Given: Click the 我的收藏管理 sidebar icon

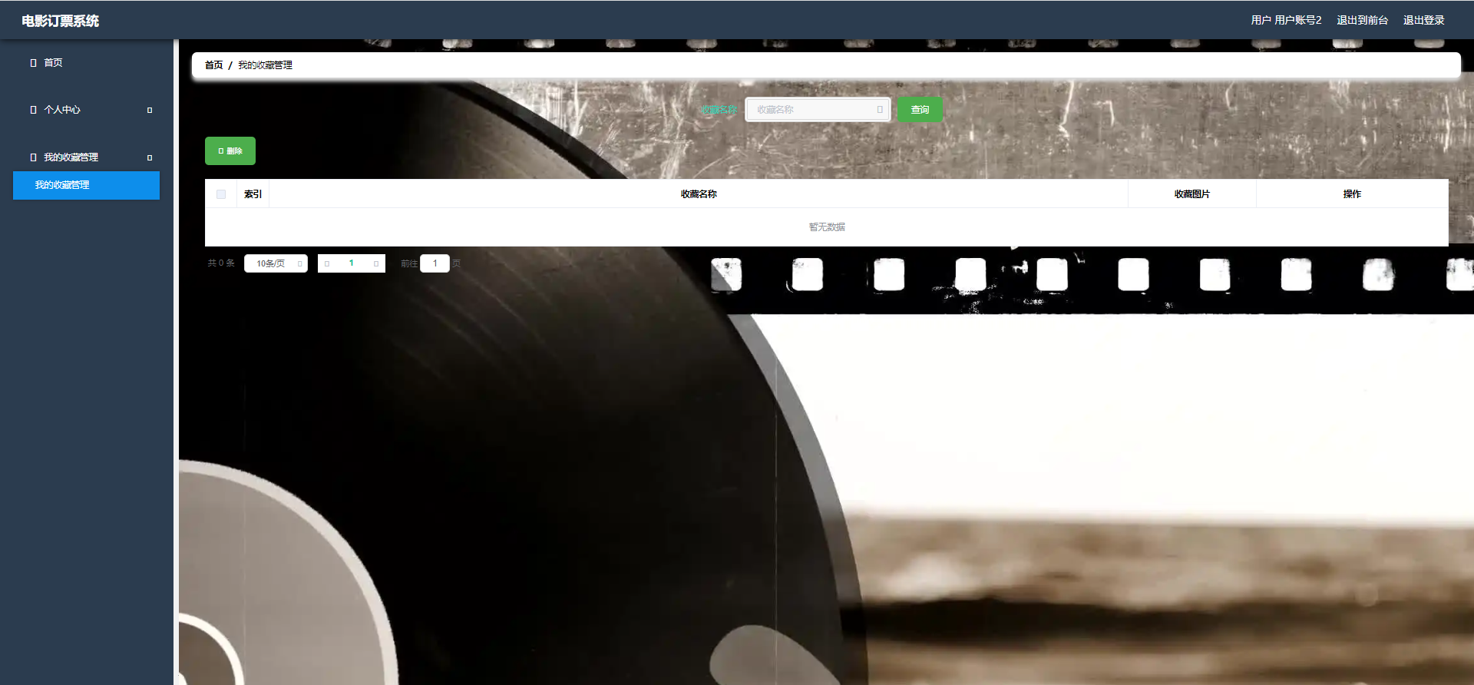Looking at the screenshot, I should pyautogui.click(x=33, y=157).
